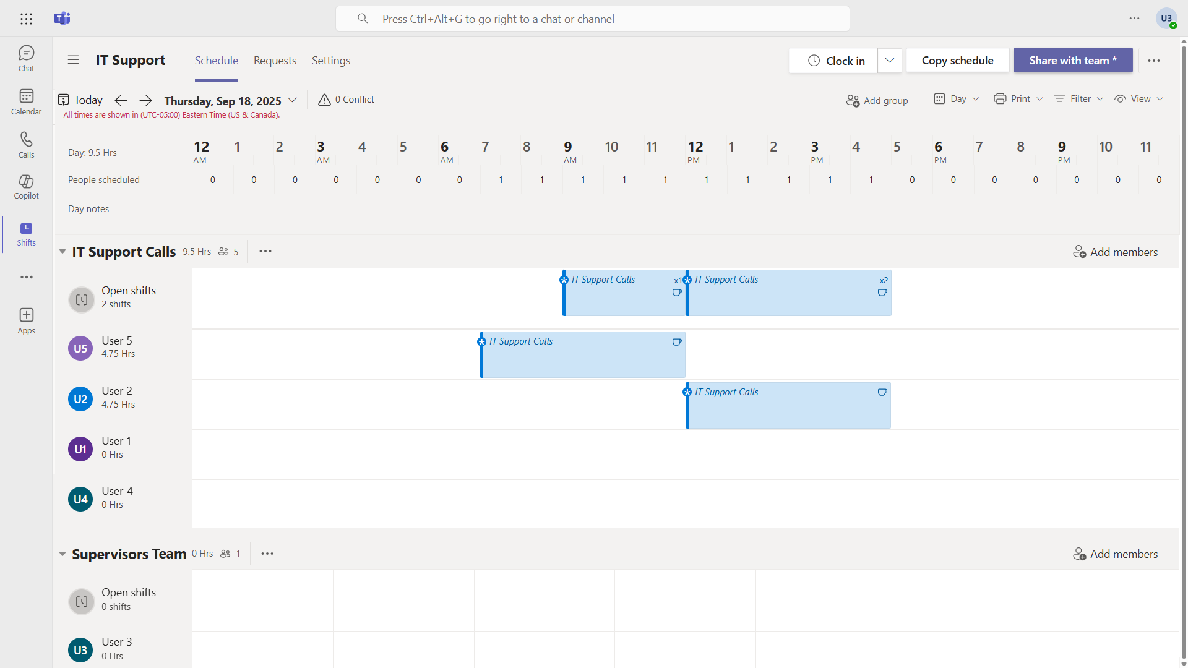Toggle the hamburger navigation menu
Image resolution: width=1188 pixels, height=668 pixels.
(x=73, y=60)
